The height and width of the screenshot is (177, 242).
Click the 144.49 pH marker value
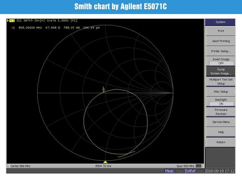pyautogui.click(x=91, y=28)
